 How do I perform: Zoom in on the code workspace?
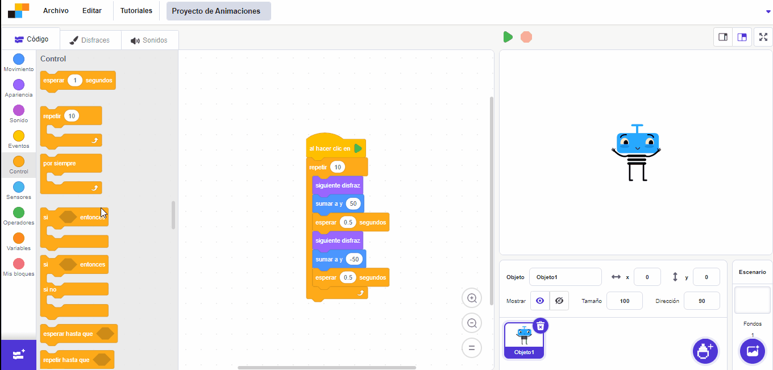coord(472,298)
